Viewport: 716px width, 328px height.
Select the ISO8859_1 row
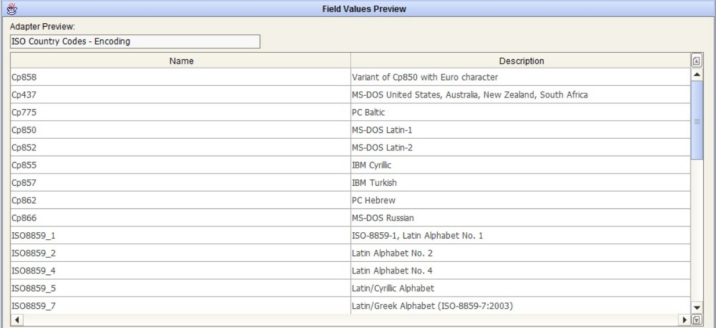coord(181,235)
